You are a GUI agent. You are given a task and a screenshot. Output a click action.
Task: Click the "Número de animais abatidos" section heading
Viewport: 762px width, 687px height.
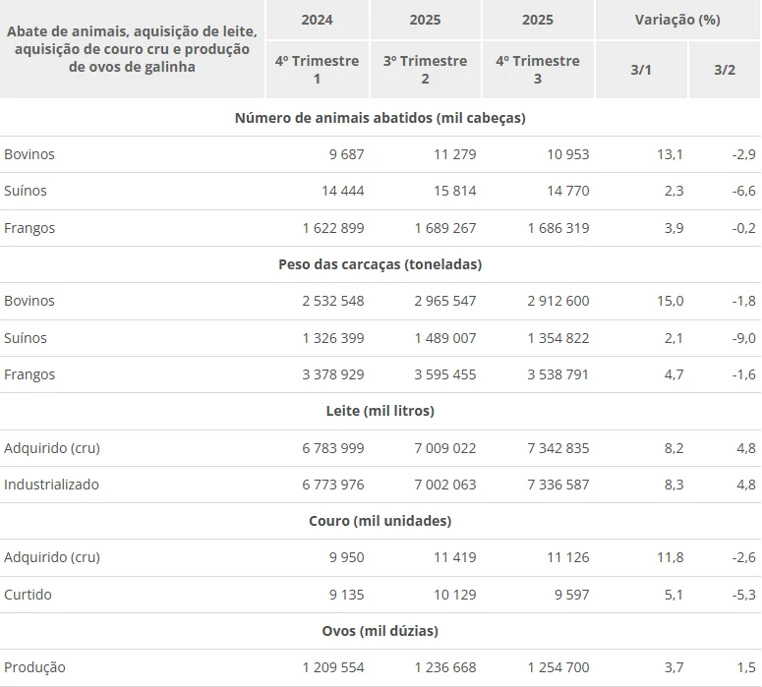[380, 118]
